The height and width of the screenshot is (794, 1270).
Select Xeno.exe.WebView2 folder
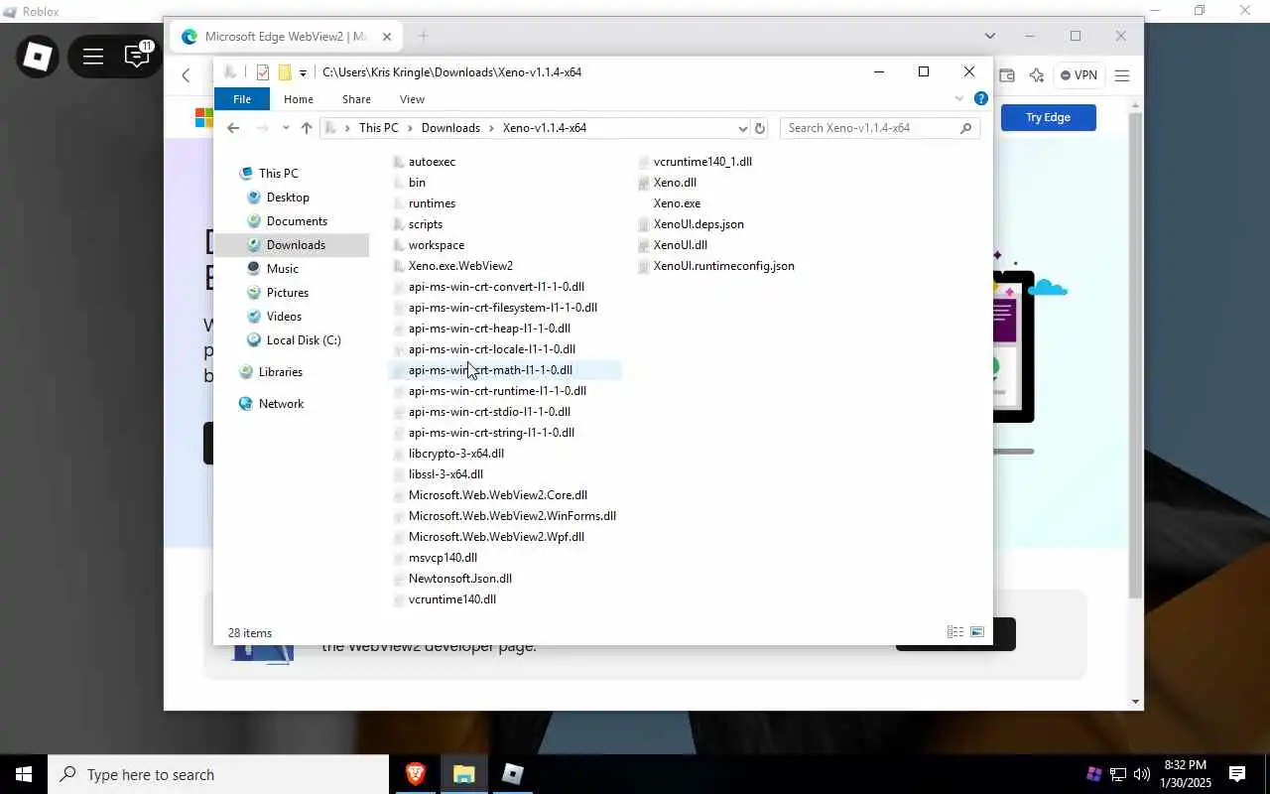point(460,266)
